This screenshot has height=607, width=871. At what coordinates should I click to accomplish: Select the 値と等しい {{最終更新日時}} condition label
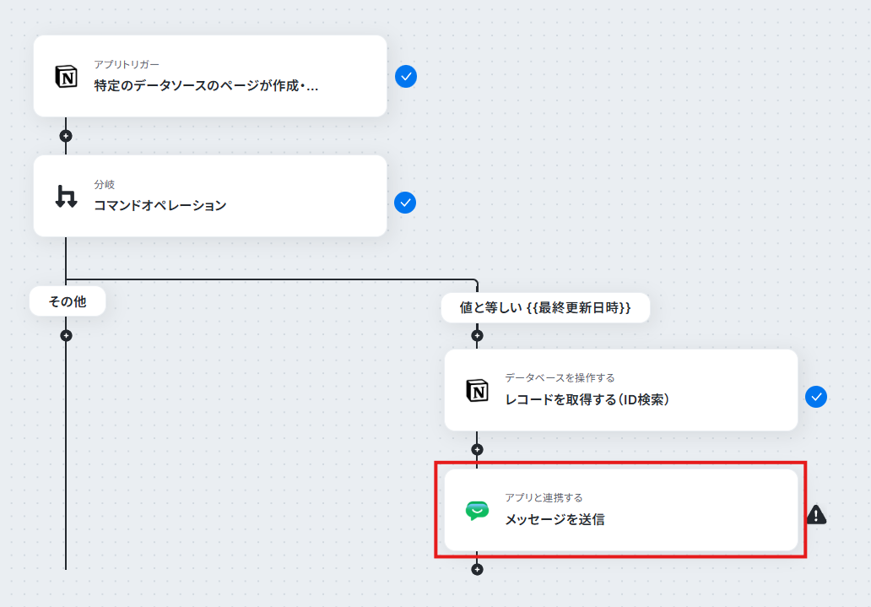click(545, 307)
